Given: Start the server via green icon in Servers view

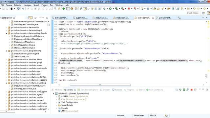Looking at the screenshot, I should pos(184,89).
